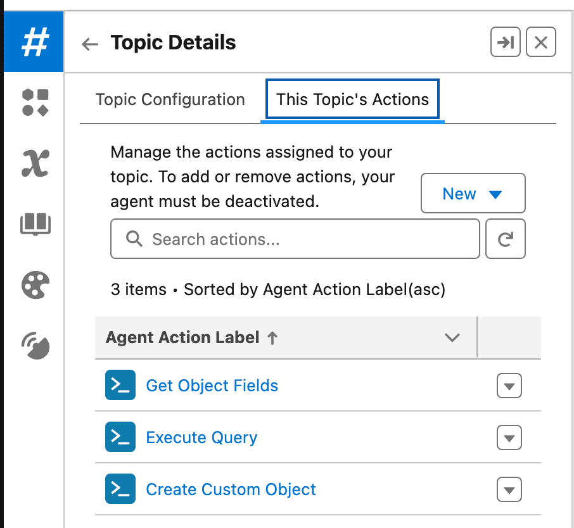Open the Execute Query action link
Image resolution: width=574 pixels, height=528 pixels.
tap(201, 437)
